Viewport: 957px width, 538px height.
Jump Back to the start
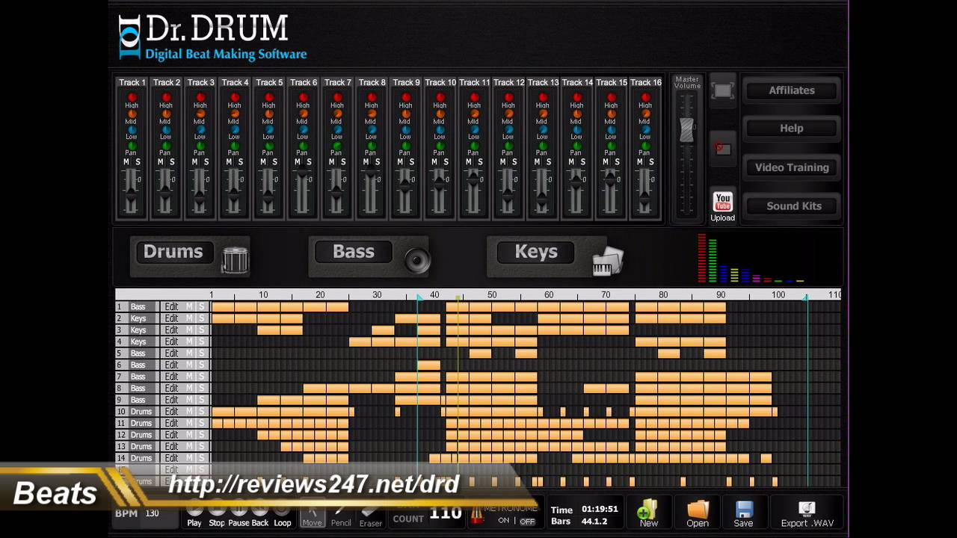click(x=259, y=515)
